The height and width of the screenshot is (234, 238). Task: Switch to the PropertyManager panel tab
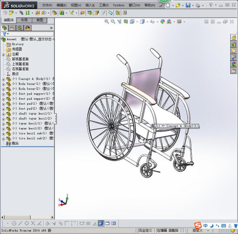(x=12, y=28)
